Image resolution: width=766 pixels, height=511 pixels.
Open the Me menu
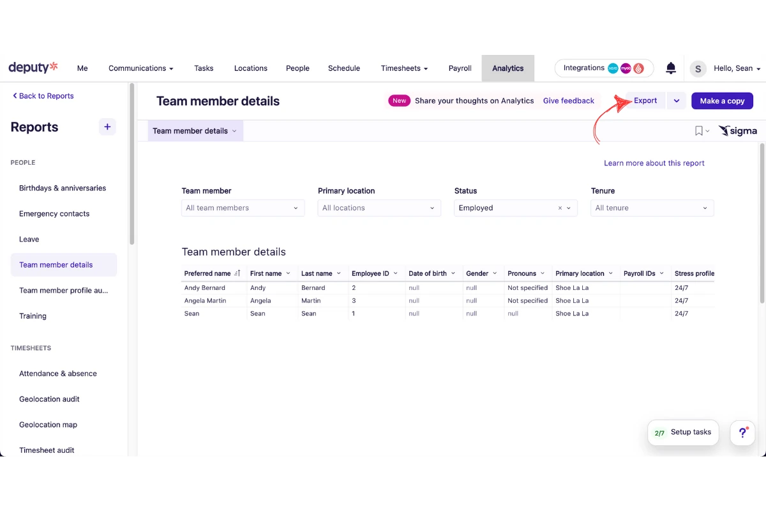pos(82,68)
